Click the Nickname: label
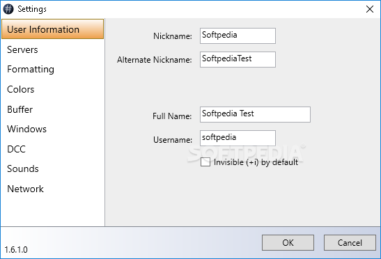The image size is (381, 259). (x=173, y=36)
